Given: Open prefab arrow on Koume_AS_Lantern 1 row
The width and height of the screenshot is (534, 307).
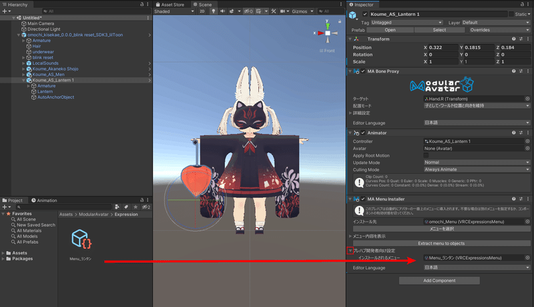Looking at the screenshot, I should pos(150,80).
